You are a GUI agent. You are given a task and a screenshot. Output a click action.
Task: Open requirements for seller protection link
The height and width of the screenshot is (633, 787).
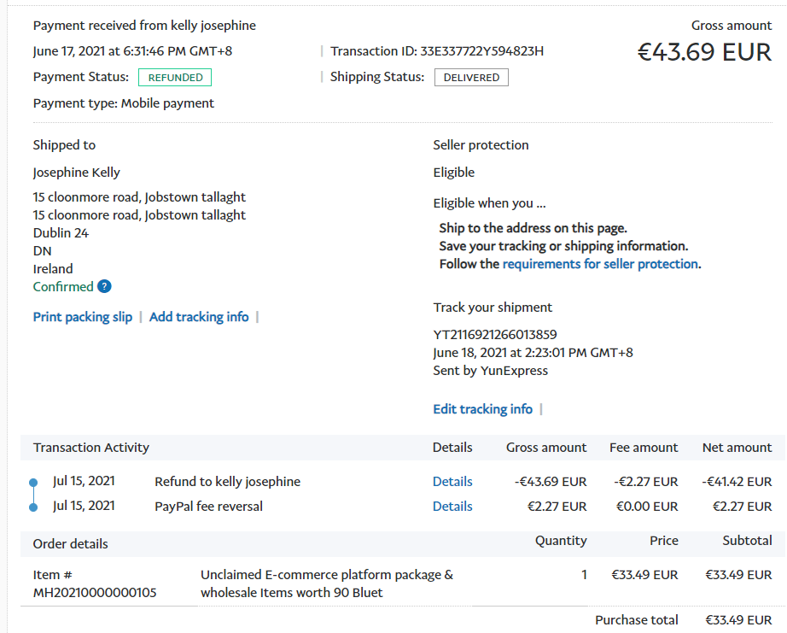(x=601, y=264)
